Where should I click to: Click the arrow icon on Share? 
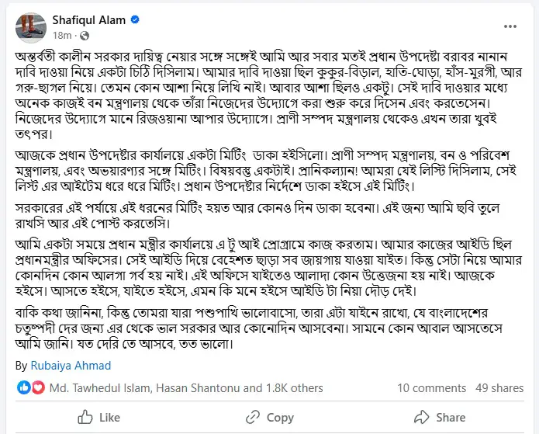422,417
